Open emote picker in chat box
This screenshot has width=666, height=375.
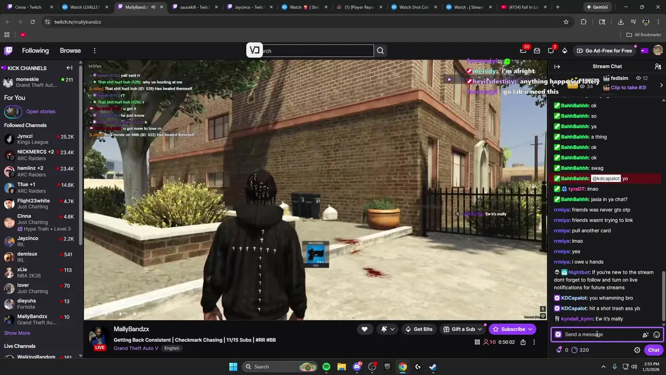click(657, 335)
